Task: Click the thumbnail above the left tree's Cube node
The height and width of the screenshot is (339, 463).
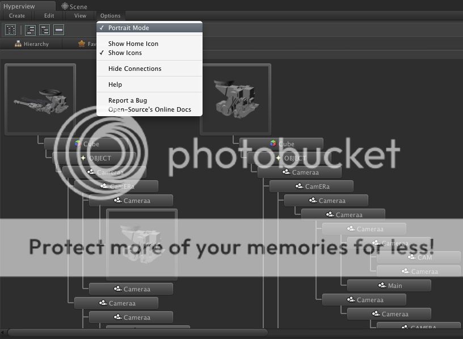Action: point(40,99)
